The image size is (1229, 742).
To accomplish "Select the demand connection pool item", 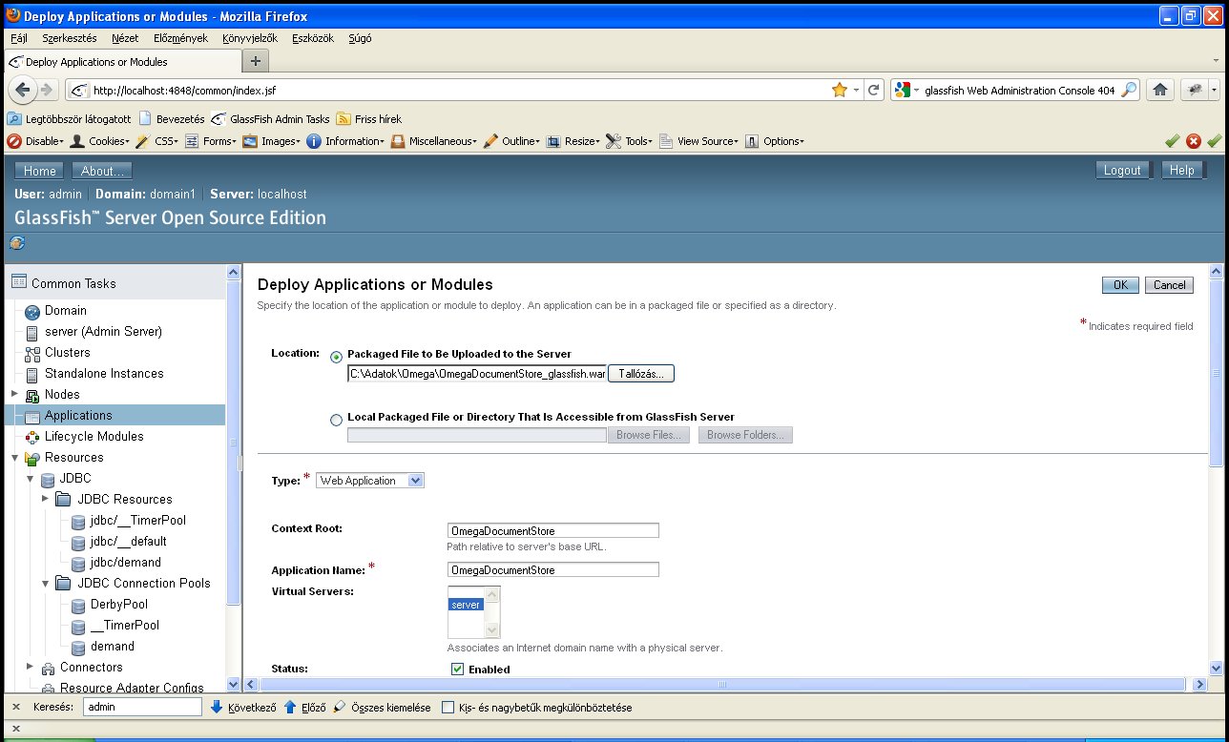I will [x=112, y=647].
